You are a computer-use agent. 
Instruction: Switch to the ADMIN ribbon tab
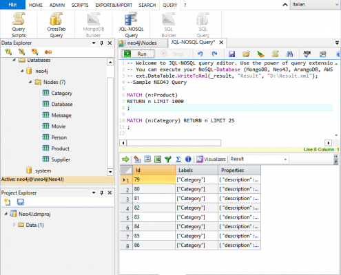click(x=57, y=5)
